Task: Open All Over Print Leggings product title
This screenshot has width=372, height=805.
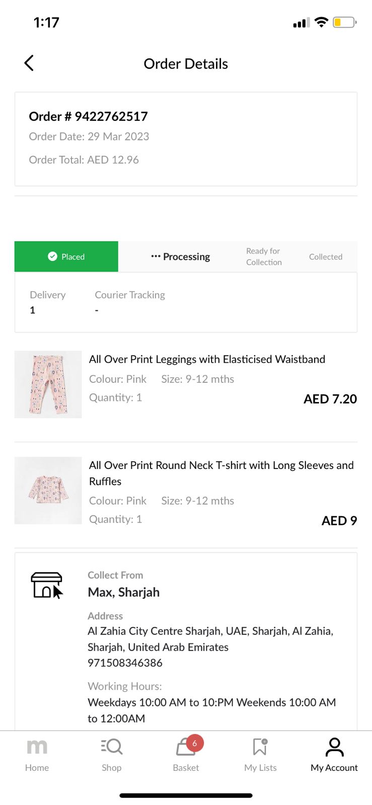Action: 207,359
